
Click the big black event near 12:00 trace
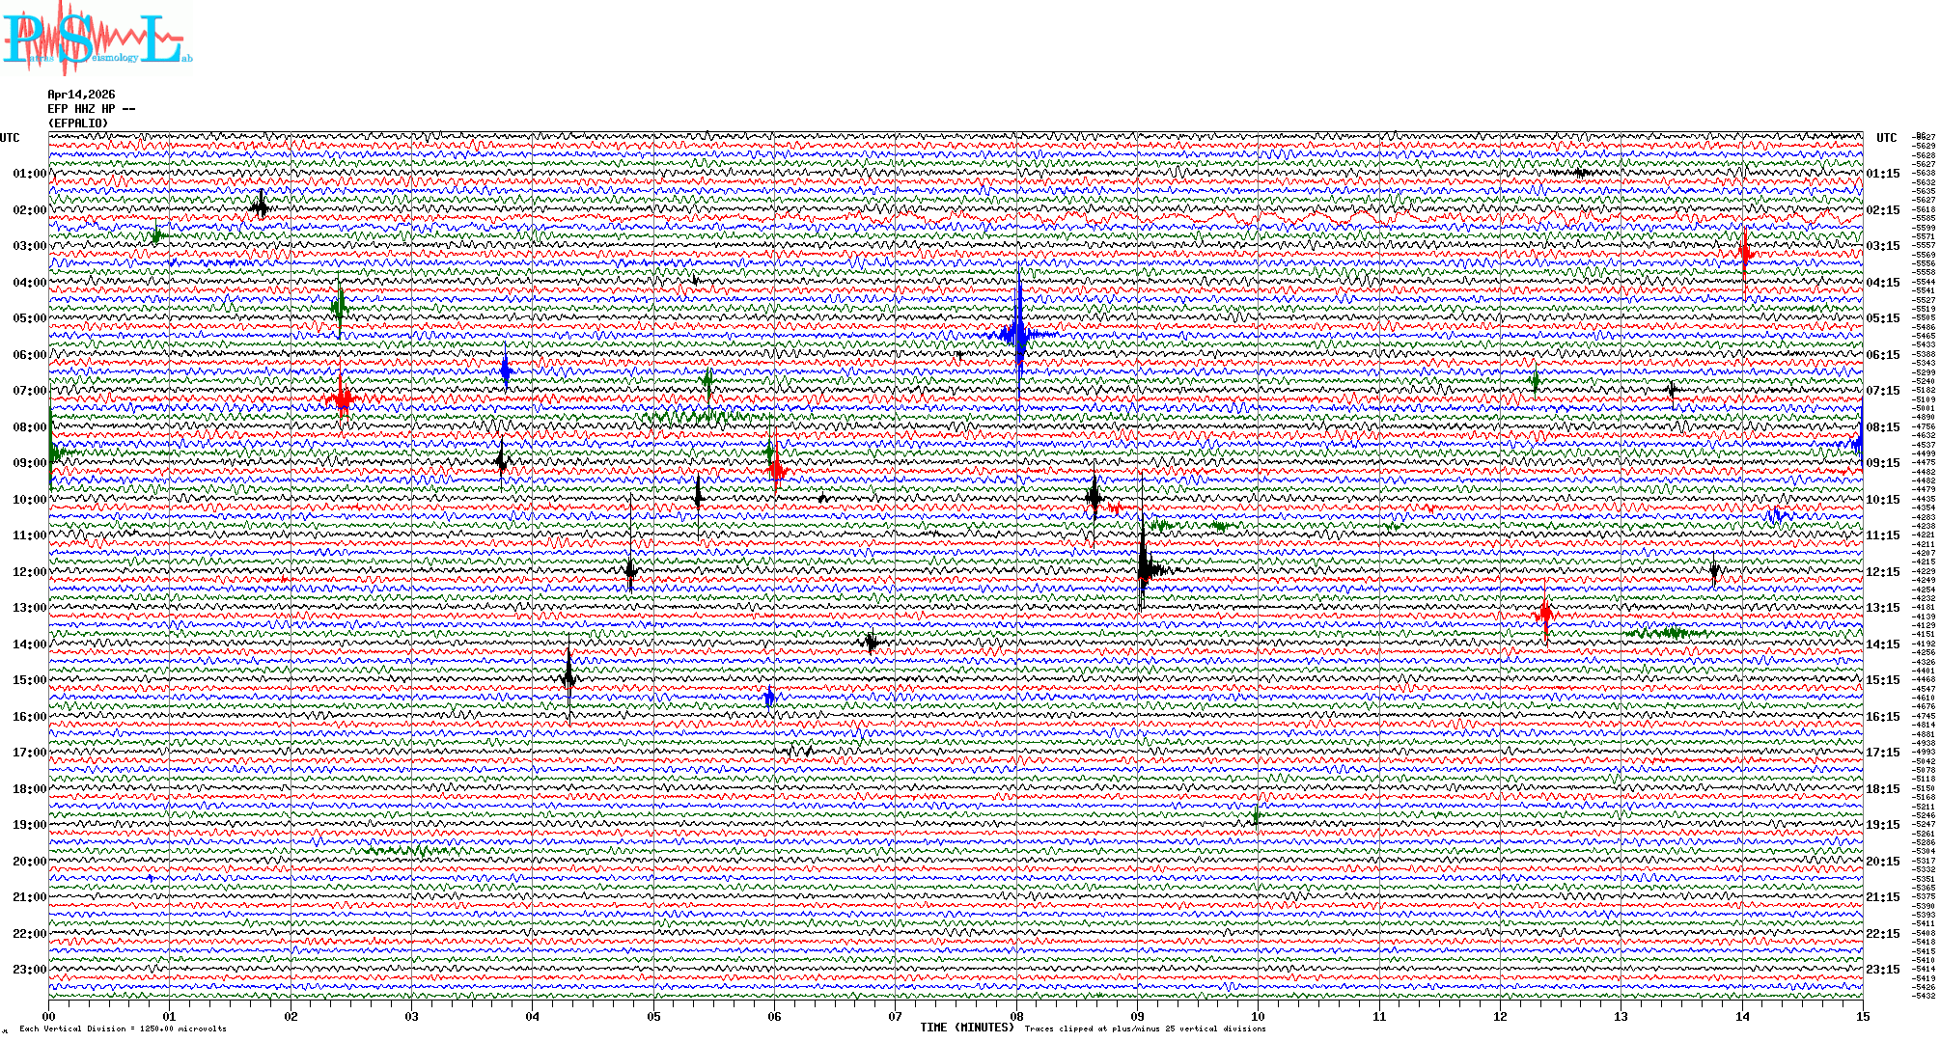[1144, 567]
